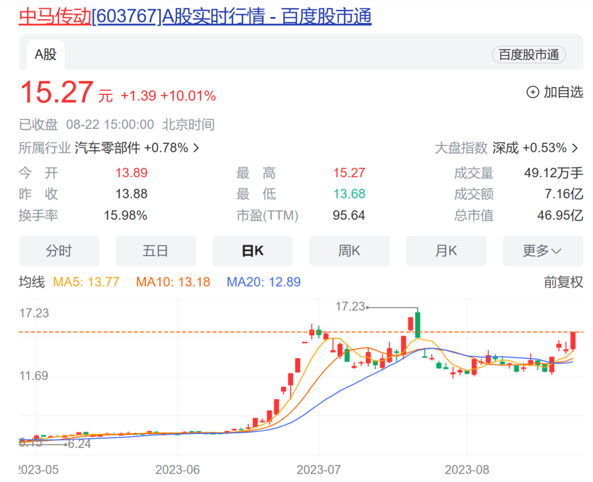Click the 总市值 value 46.95亿

[560, 216]
